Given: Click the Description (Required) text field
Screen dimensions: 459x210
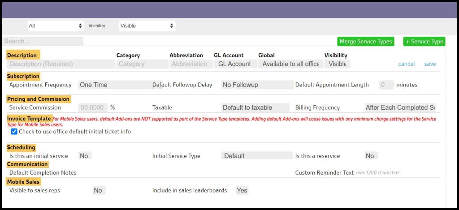Looking at the screenshot, I should [x=61, y=64].
